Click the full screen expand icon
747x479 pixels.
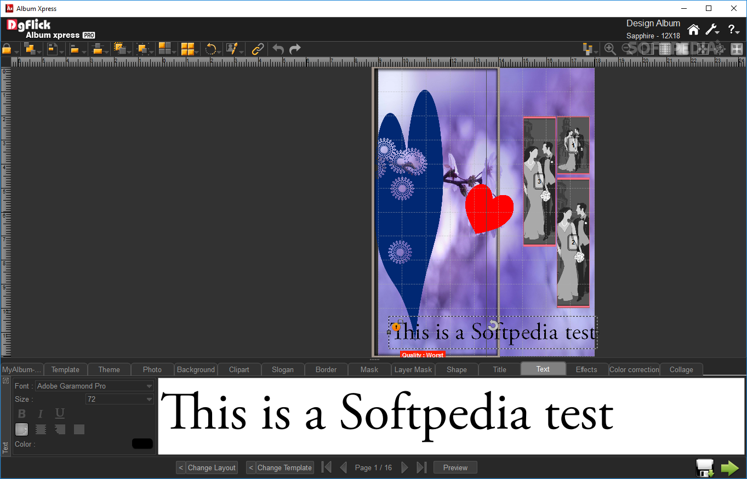737,49
